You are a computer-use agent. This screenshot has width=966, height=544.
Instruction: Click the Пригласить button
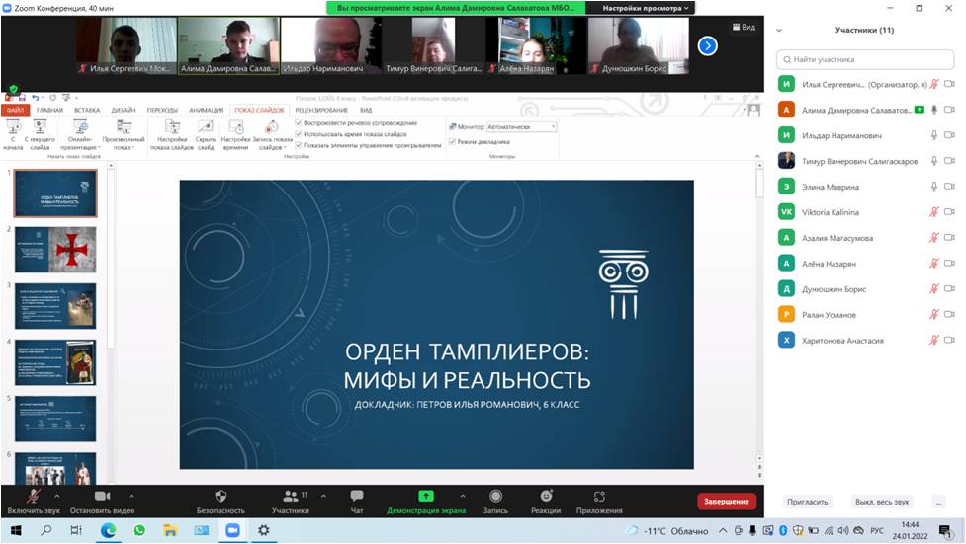click(808, 502)
